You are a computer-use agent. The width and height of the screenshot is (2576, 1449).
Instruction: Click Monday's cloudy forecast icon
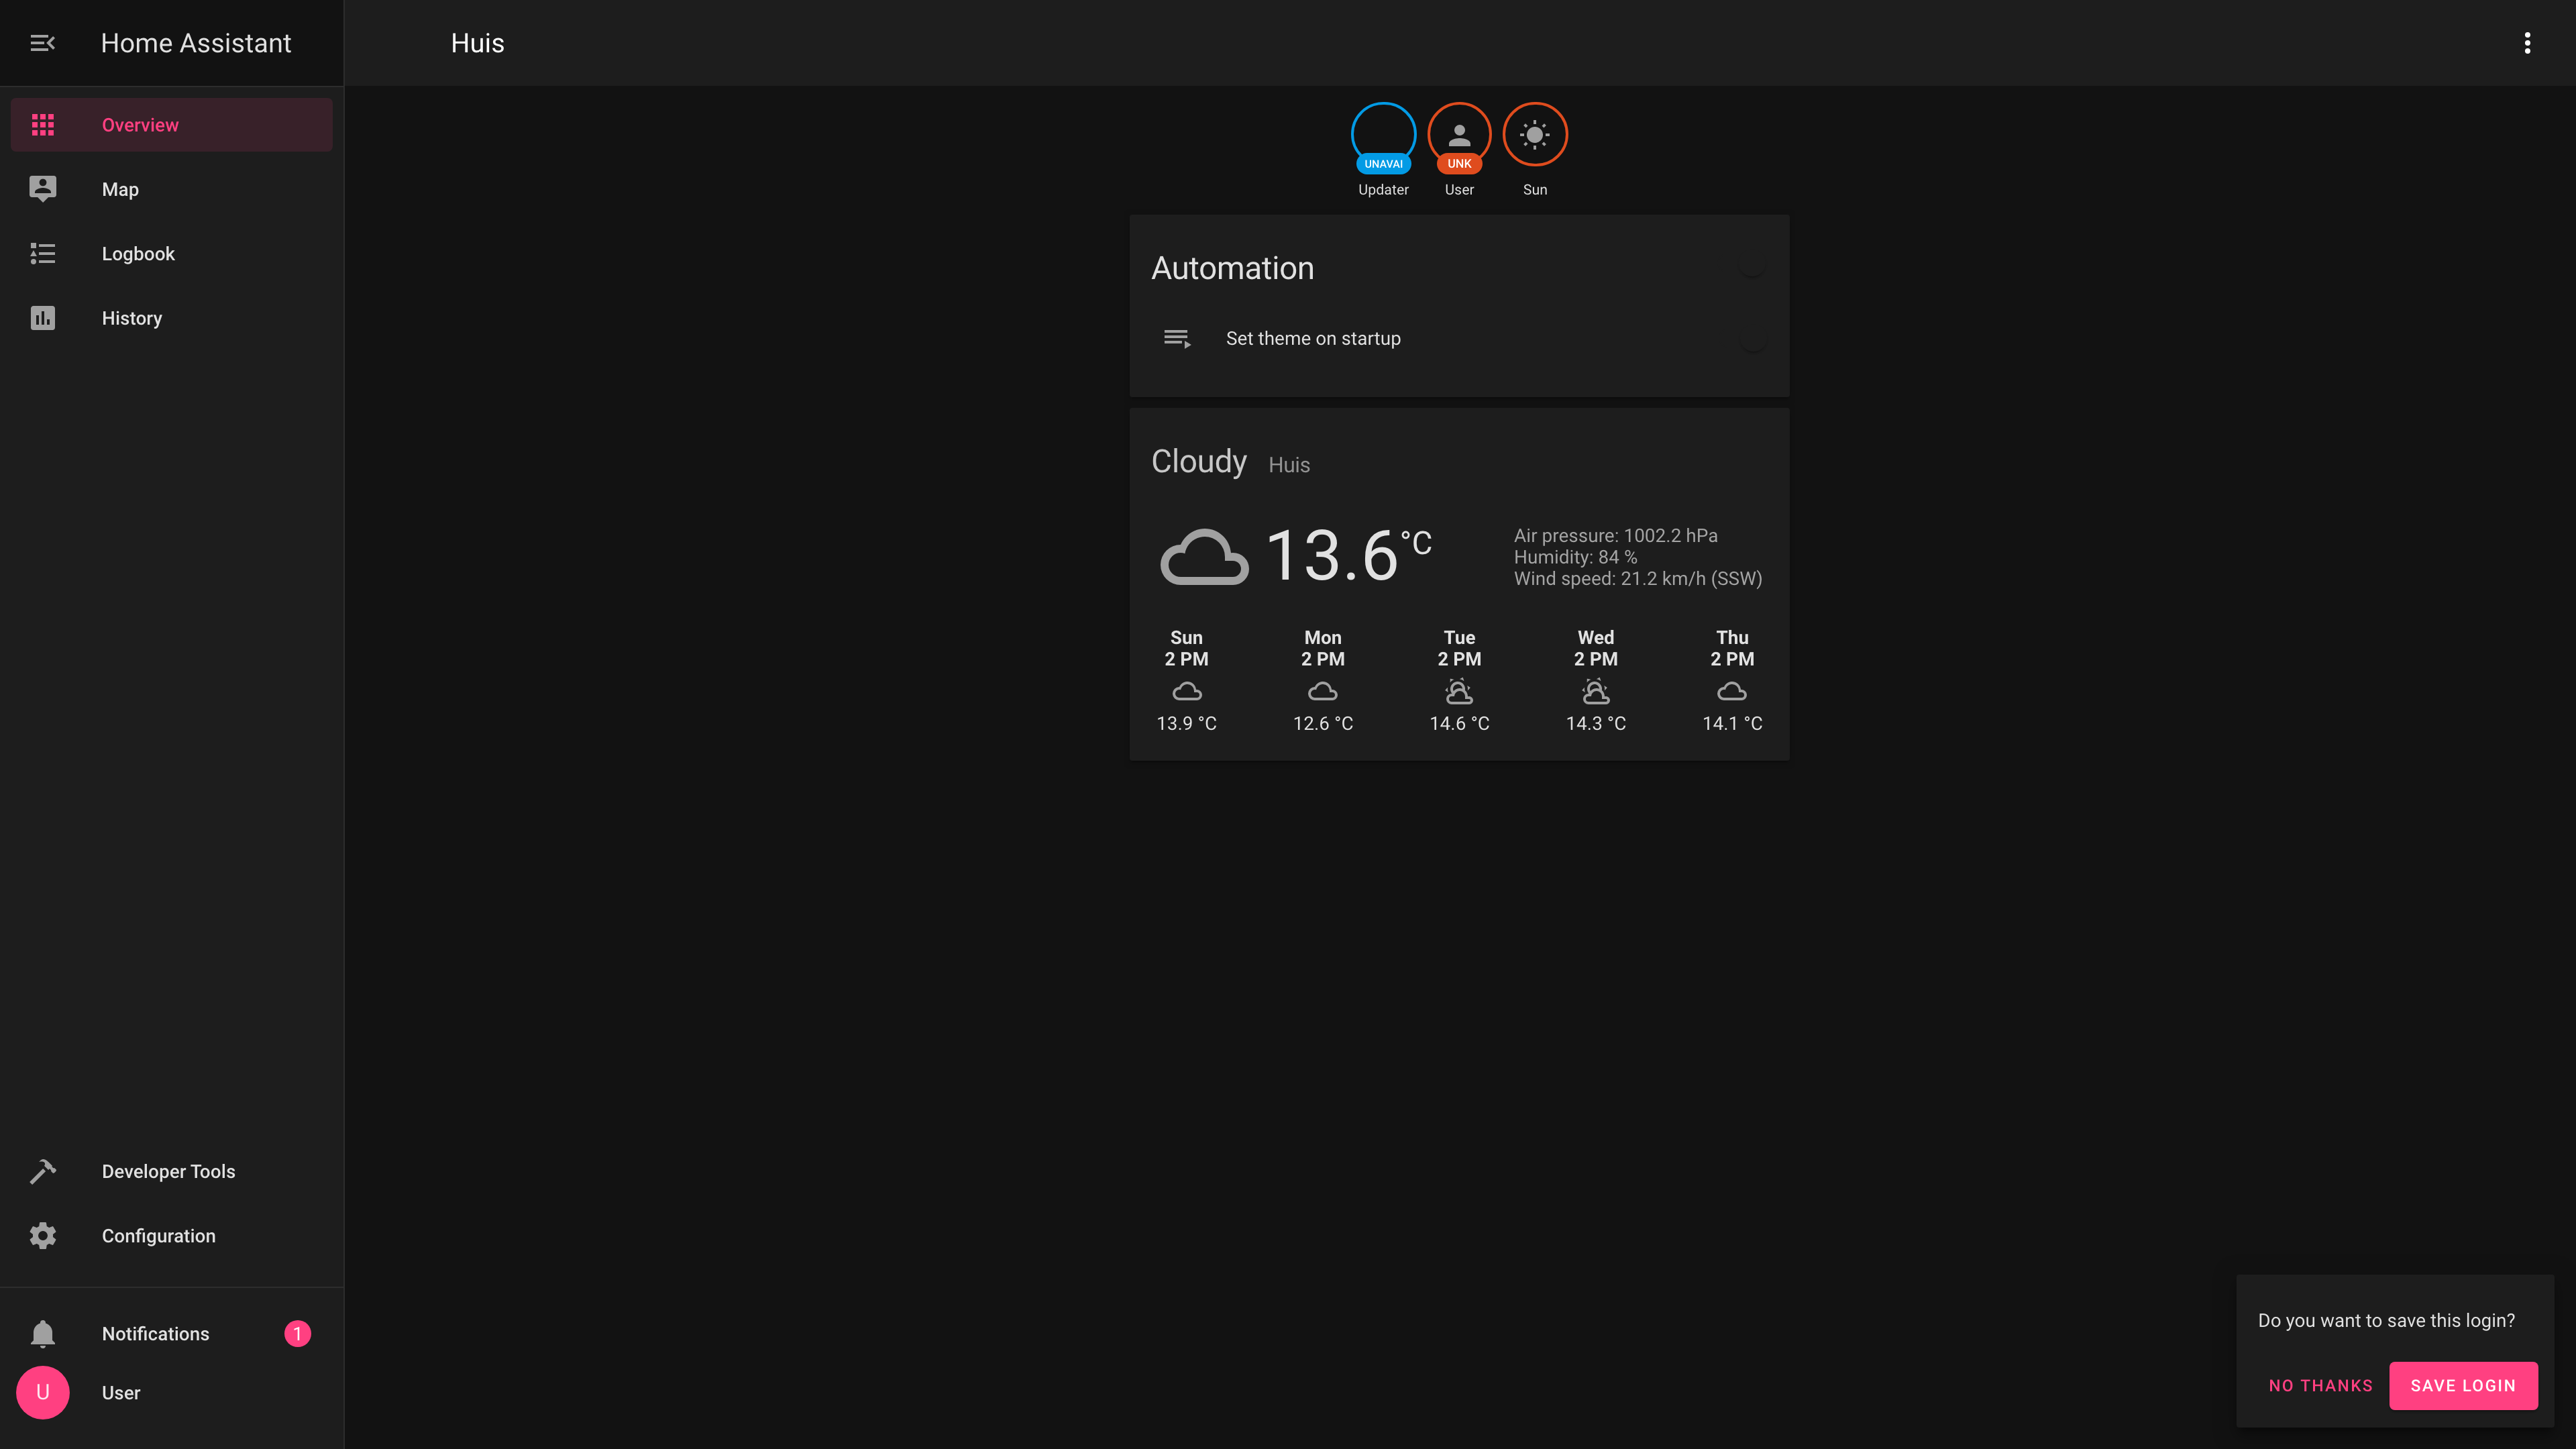1323,691
